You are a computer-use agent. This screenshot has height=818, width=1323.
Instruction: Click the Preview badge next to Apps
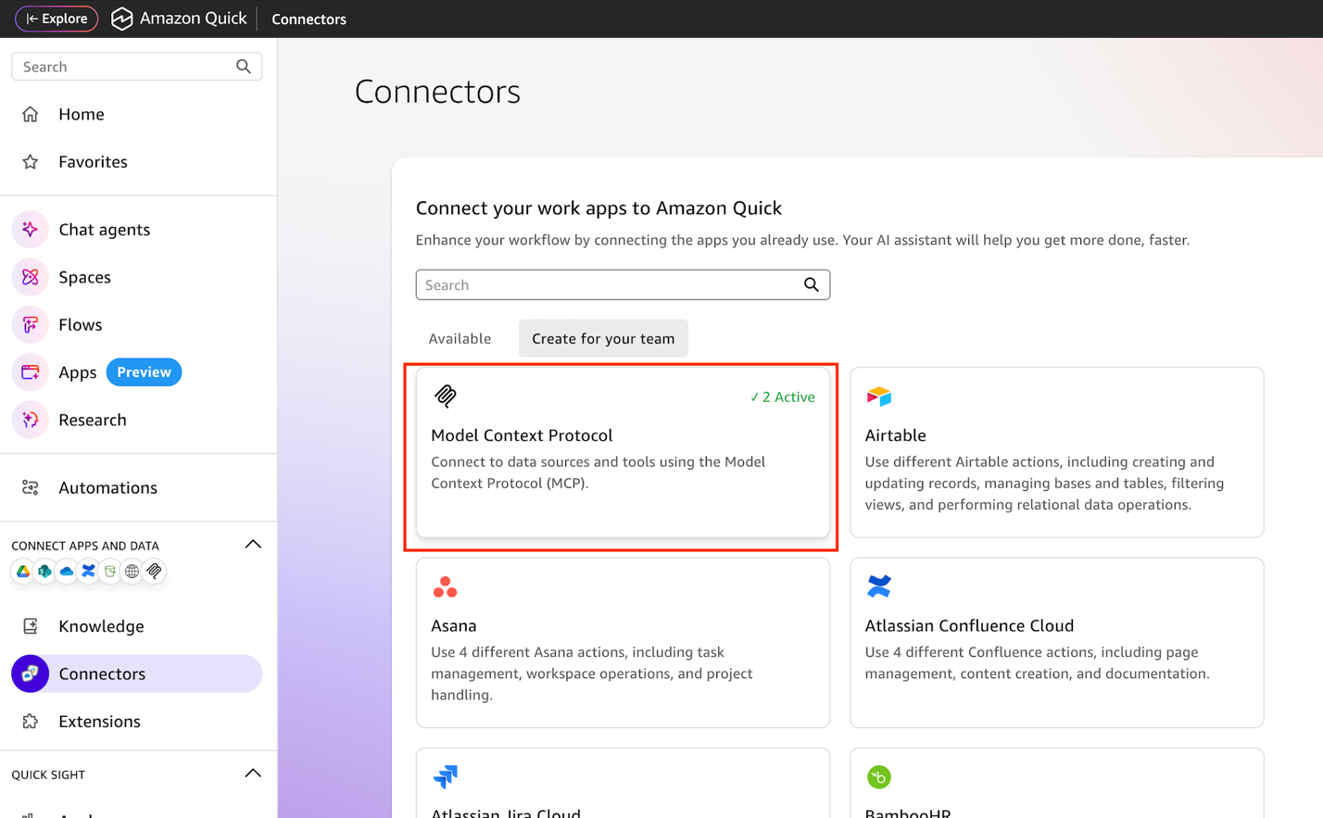tap(144, 372)
